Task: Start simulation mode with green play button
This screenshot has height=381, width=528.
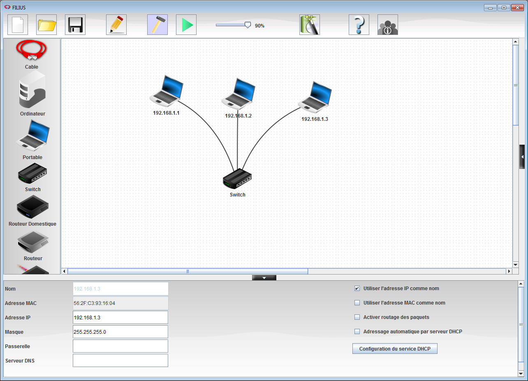Action: pyautogui.click(x=186, y=25)
